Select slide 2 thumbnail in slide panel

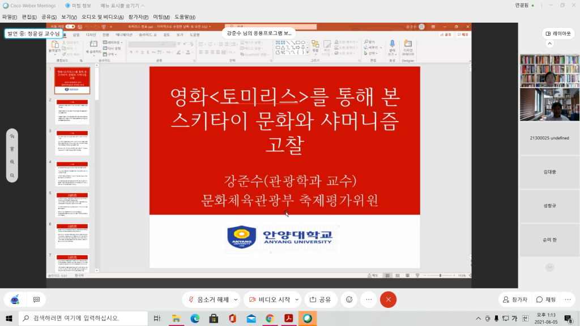72,111
